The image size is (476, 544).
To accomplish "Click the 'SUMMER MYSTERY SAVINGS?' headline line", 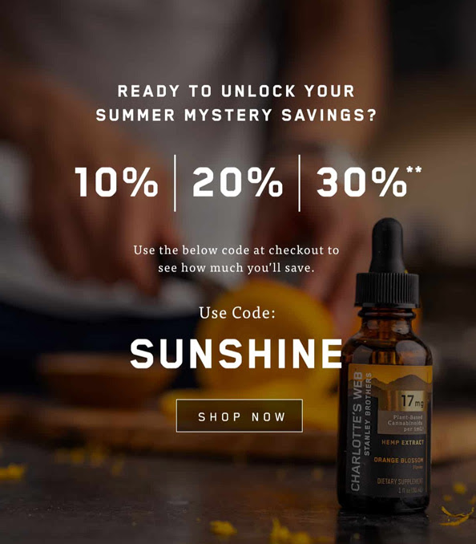I will [236, 116].
